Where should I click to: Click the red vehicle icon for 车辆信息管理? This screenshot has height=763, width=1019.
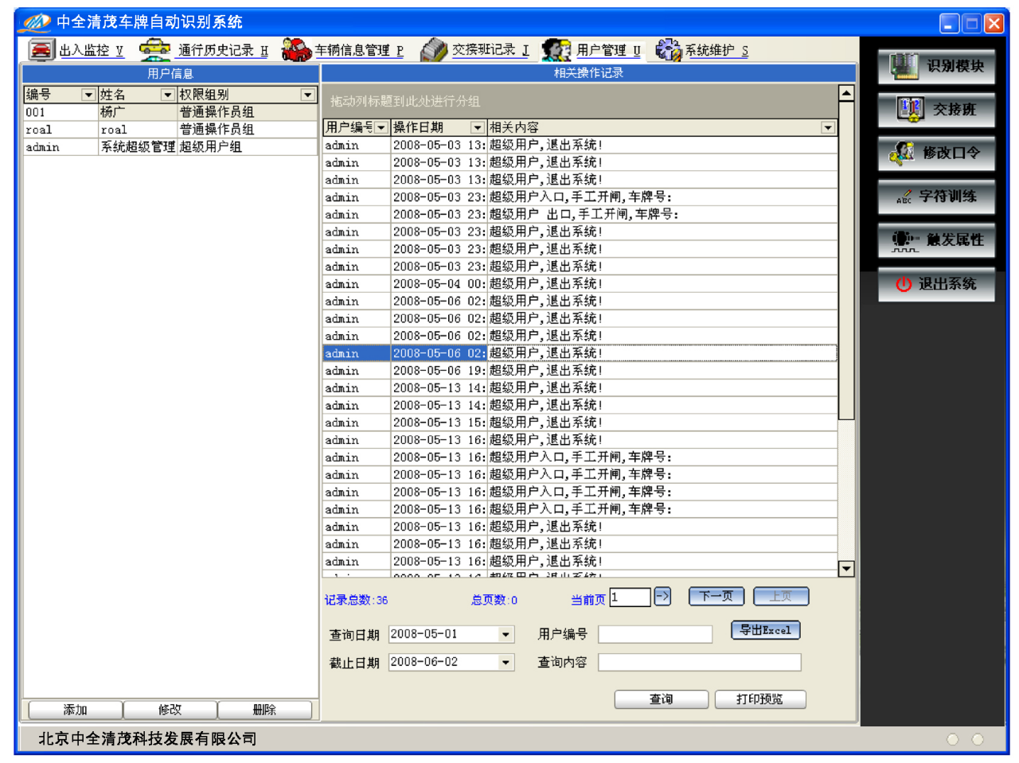[296, 50]
